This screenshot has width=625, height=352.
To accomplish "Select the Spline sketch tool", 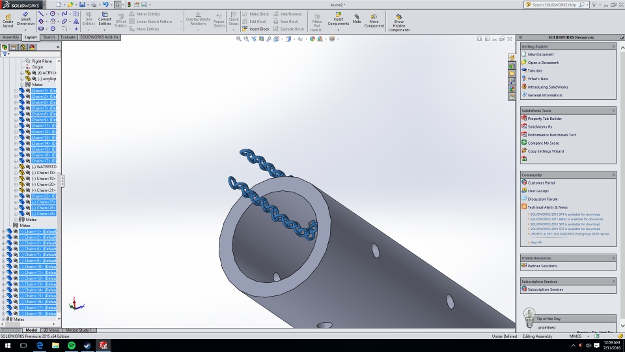I will point(64,14).
